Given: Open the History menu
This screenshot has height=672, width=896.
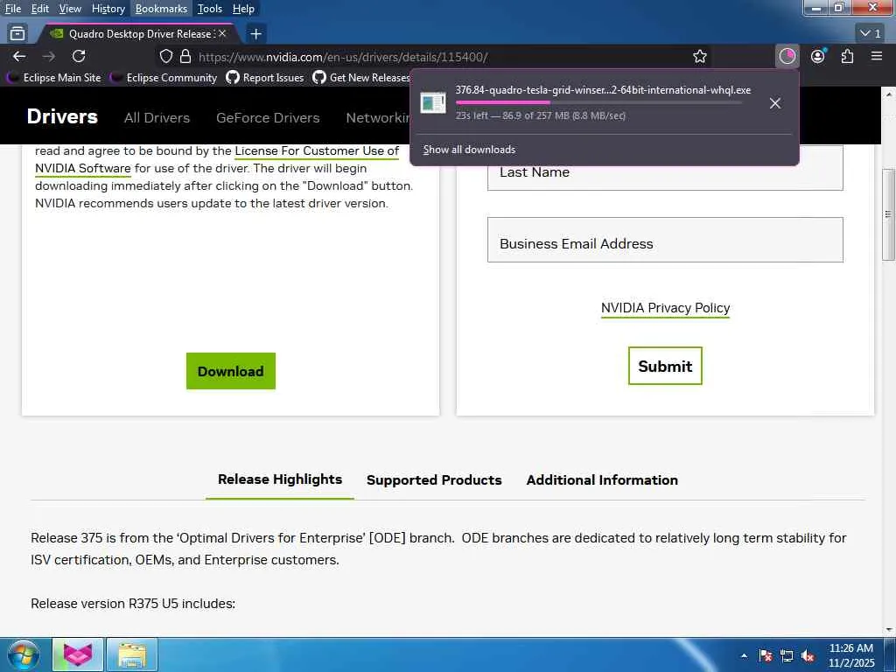Looking at the screenshot, I should (x=108, y=9).
